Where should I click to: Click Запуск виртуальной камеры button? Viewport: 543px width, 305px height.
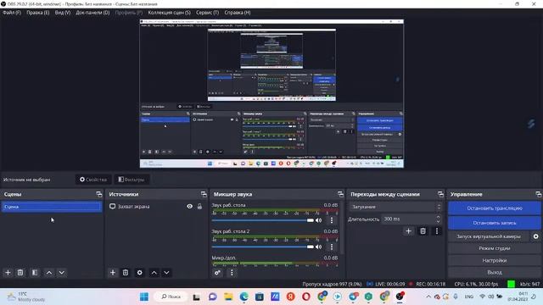pyautogui.click(x=489, y=236)
